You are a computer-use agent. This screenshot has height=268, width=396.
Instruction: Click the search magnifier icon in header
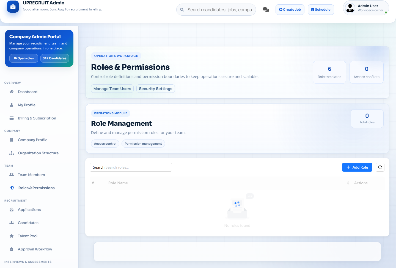[x=182, y=10]
